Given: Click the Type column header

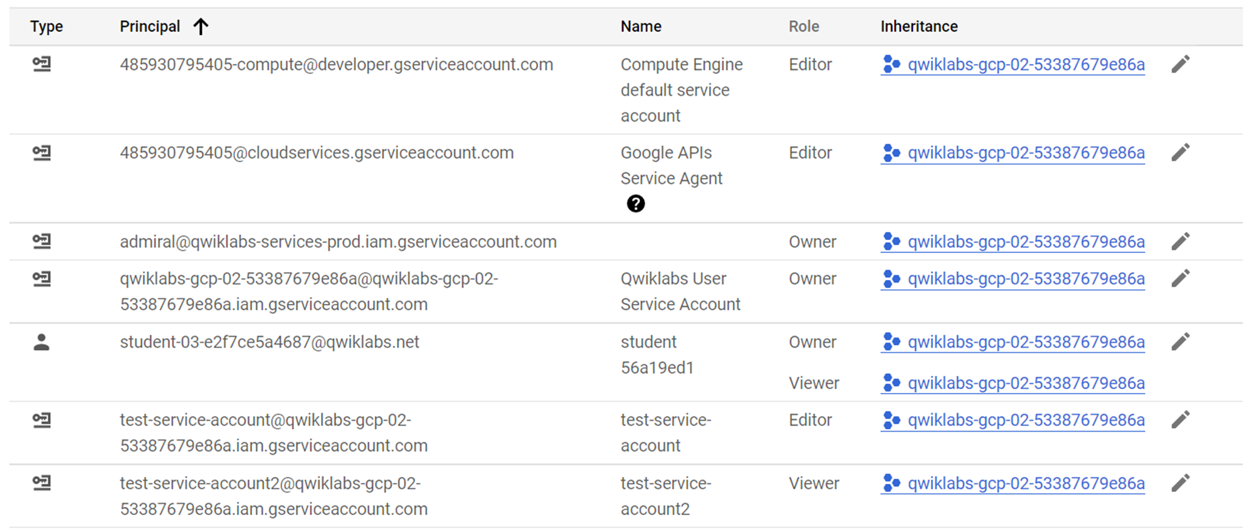Looking at the screenshot, I should 46,26.
